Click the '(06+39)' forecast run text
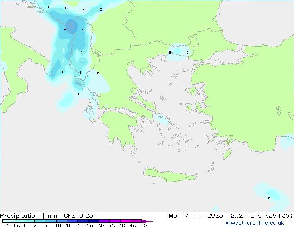This screenshot has width=294, height=227. coord(279,216)
